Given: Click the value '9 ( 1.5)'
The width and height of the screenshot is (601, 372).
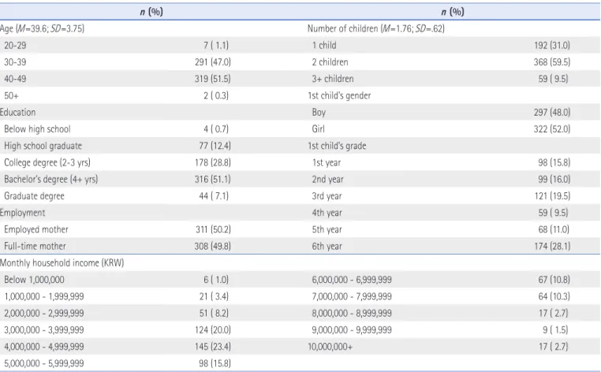Looking at the screenshot, I should (x=555, y=330).
